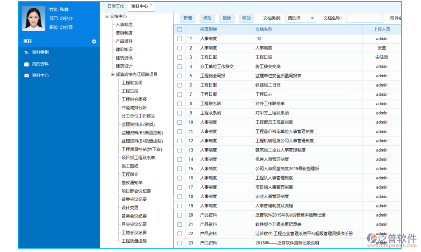Select the 资料中心 tab
Viewport: 421px width, 252px height.
point(139,6)
